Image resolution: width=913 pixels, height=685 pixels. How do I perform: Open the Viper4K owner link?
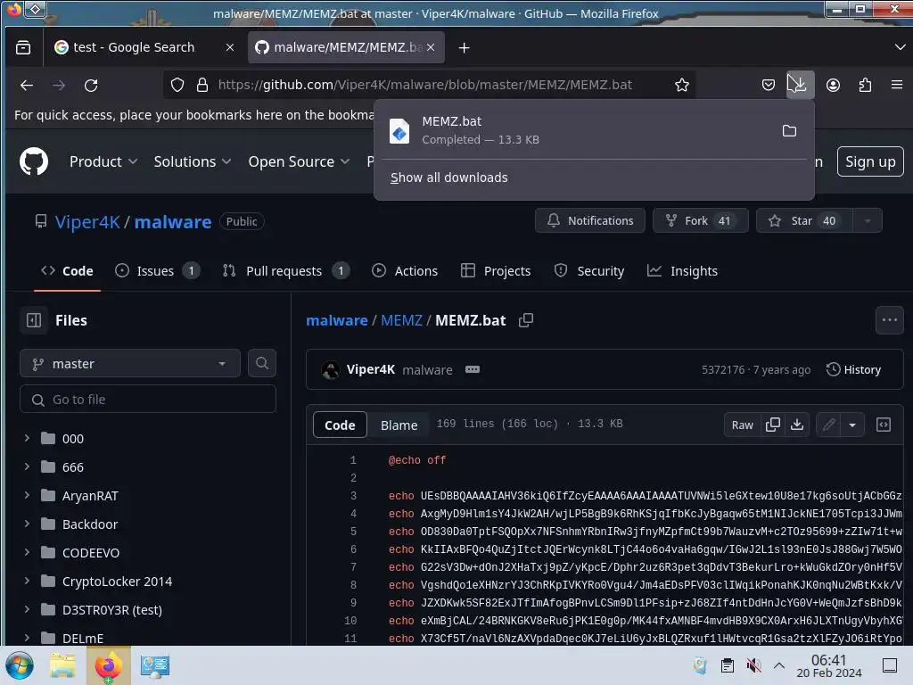point(87,221)
